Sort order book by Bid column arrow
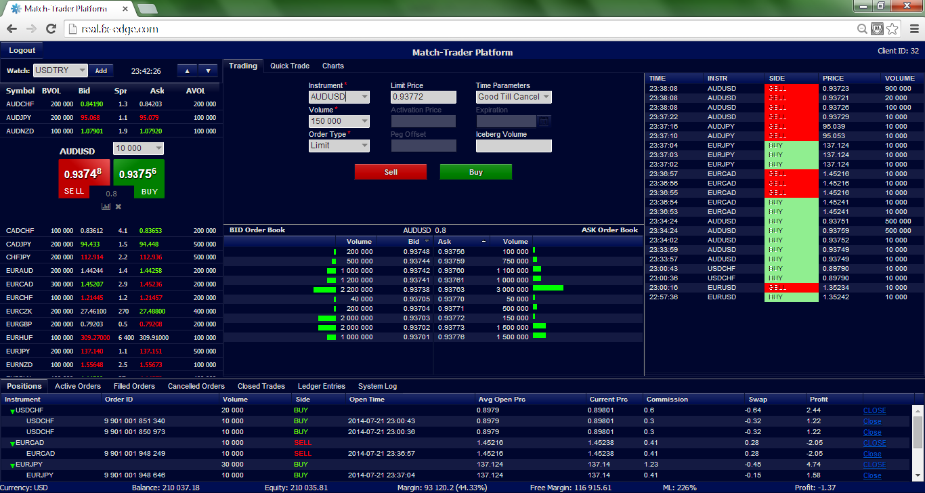Image resolution: width=925 pixels, height=493 pixels. 427,241
